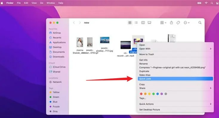Viewport: 219px width, 118px height.
Task: Apply the blue tag color dot
Action: click(158, 94)
